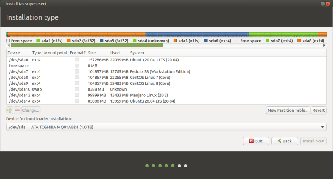Open boot loader device dropdown
The height and width of the screenshot is (179, 333).
pos(166,127)
